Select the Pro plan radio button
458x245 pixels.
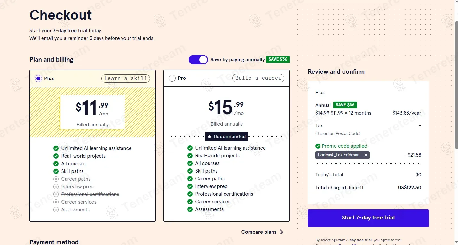(172, 78)
